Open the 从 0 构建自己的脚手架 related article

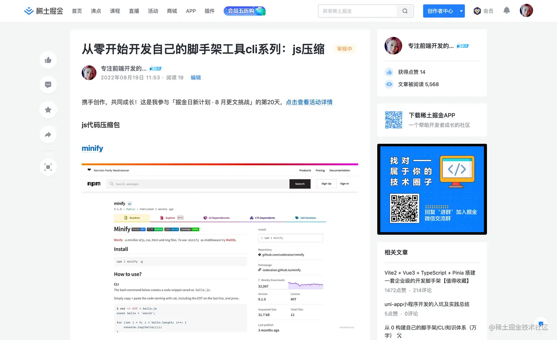coord(431,331)
